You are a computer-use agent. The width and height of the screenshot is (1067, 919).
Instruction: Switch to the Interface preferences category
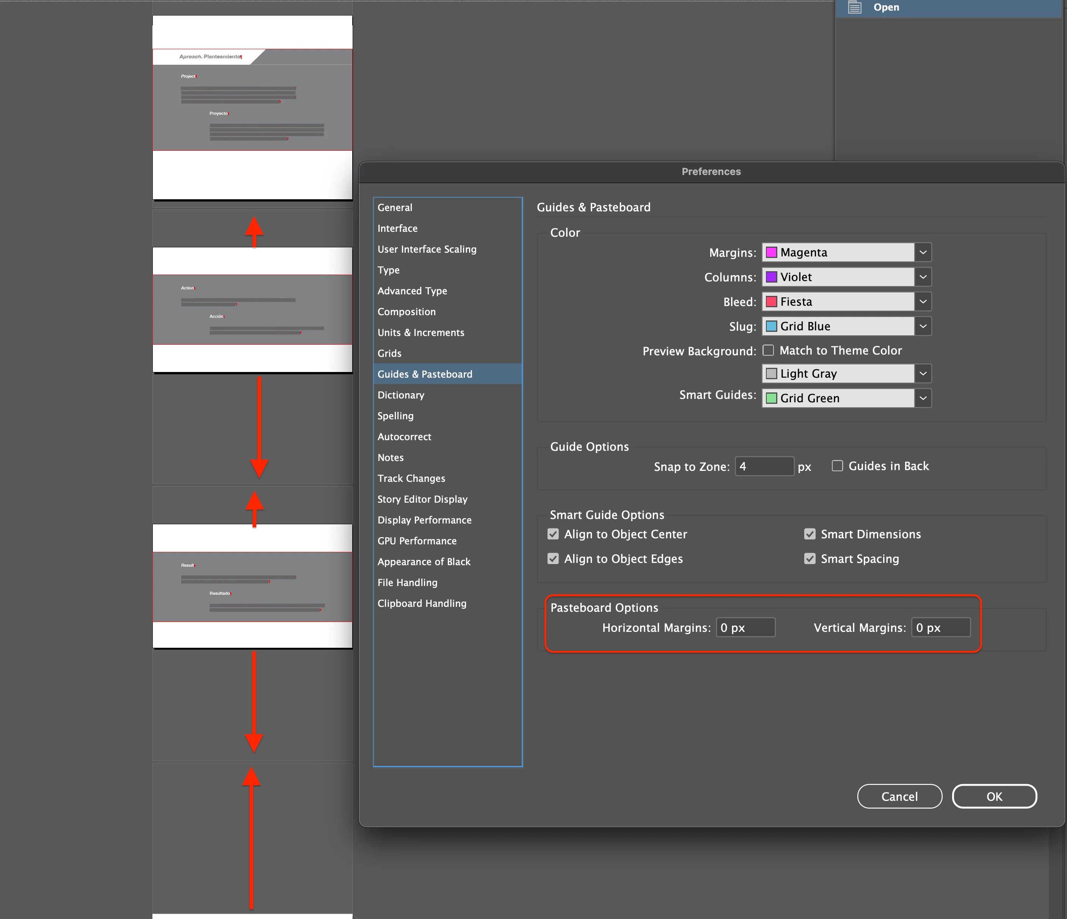(x=397, y=228)
